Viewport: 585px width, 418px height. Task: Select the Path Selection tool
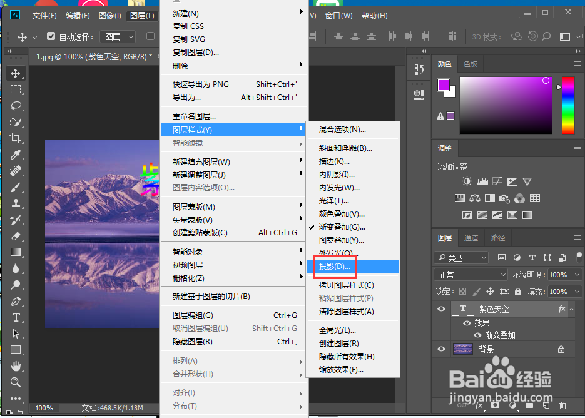coord(15,334)
